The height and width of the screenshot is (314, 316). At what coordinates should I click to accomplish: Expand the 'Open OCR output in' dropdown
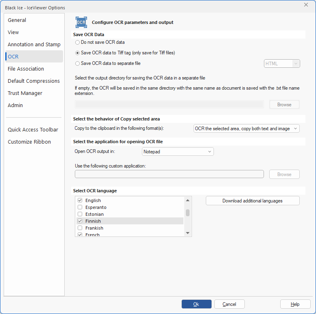[x=178, y=152]
